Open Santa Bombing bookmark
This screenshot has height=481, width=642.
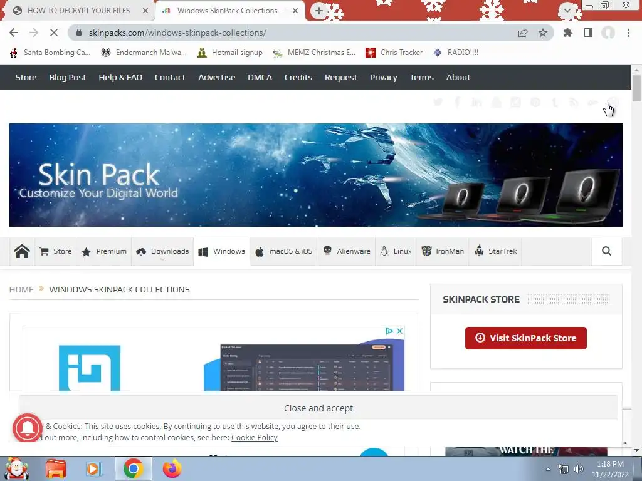[x=50, y=53]
